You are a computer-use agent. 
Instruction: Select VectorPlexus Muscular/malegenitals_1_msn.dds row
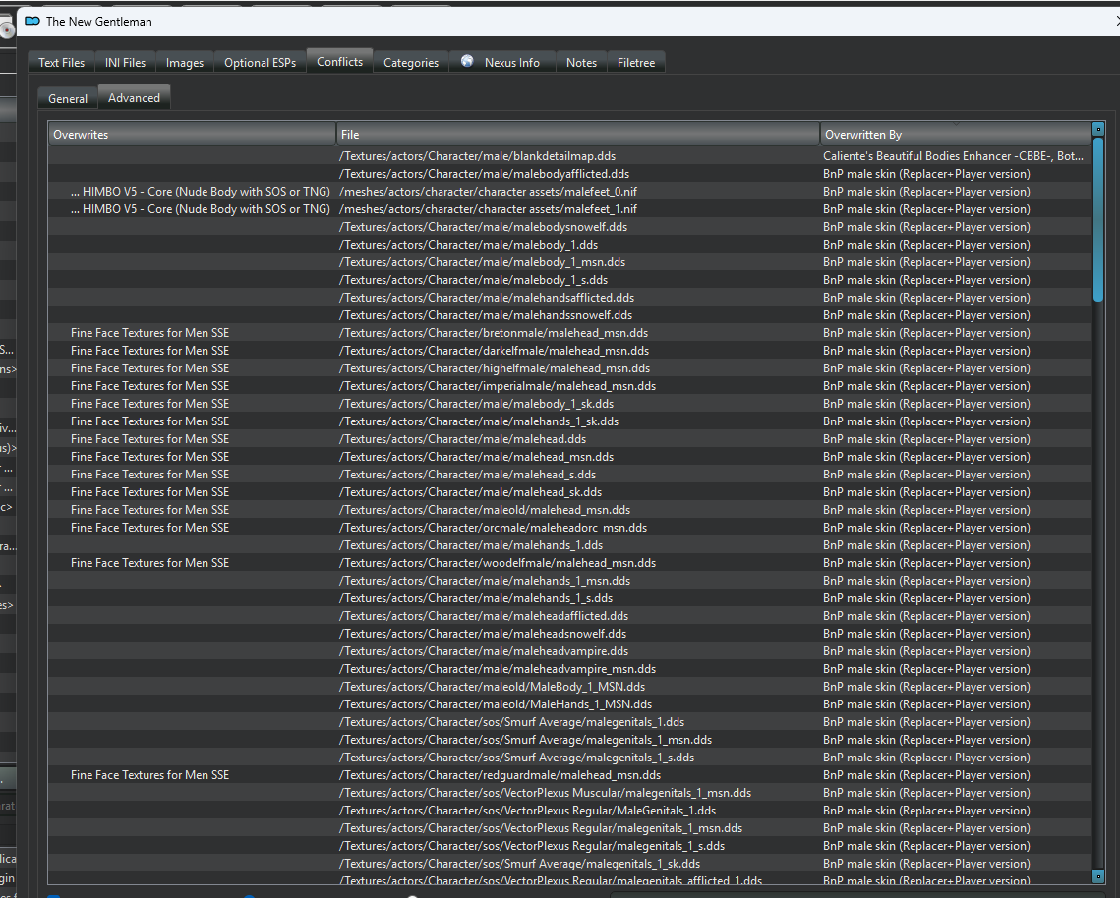tap(569, 792)
